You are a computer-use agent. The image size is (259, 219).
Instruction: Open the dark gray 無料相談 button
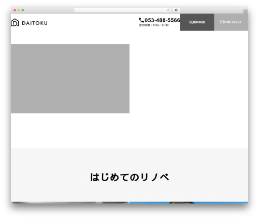197,22
